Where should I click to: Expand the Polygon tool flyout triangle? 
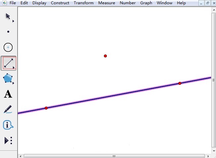coord(13,83)
